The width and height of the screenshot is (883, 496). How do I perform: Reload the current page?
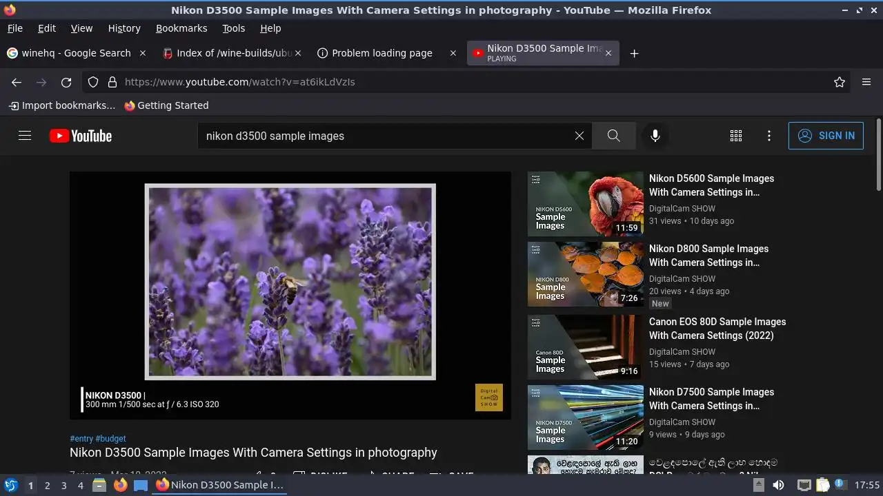[x=66, y=82]
